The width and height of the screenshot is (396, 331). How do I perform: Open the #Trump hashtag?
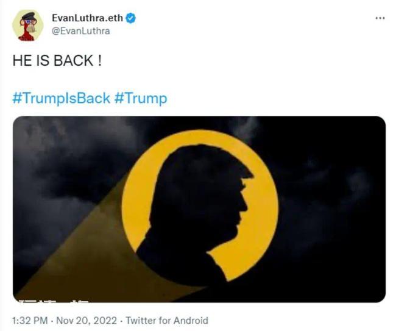pyautogui.click(x=141, y=98)
